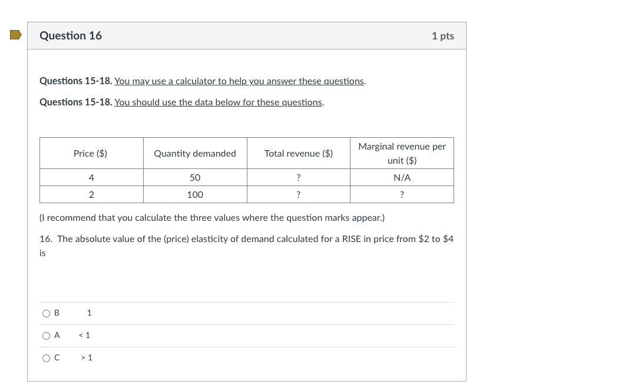Image resolution: width=635 pixels, height=391 pixels.
Task: Click the Quantity demanded column header
Action: click(195, 153)
